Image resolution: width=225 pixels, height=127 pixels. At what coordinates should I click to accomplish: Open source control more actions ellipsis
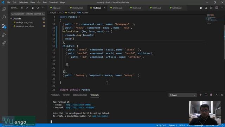click(x=43, y=8)
